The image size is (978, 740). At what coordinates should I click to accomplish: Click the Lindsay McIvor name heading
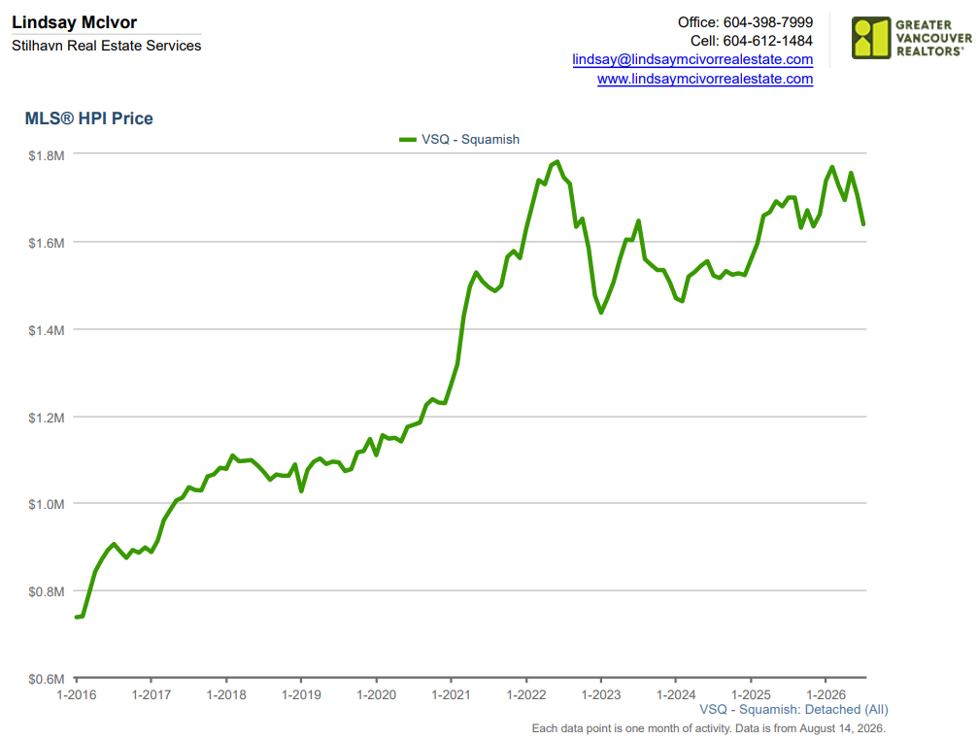74,22
